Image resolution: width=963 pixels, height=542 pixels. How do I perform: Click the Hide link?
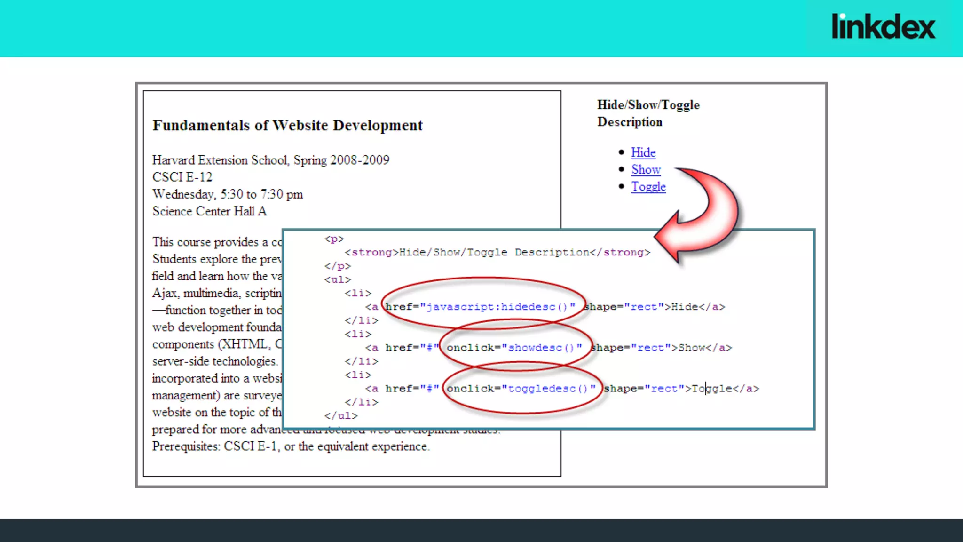pos(643,152)
